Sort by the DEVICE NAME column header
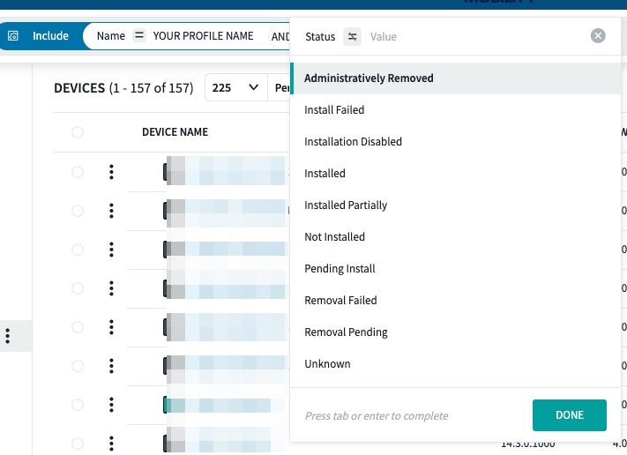Screen dimensions: 627x455 tap(175, 132)
